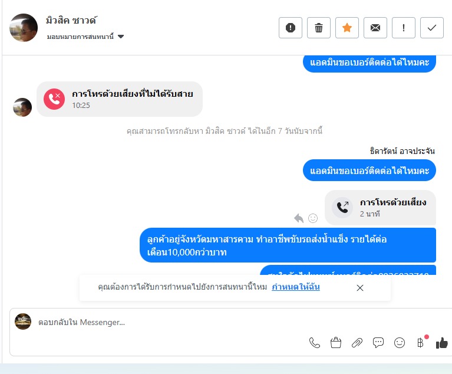Viewport: 452px width, 374px height.
Task: Delete conversation using the trash icon
Action: 319,28
